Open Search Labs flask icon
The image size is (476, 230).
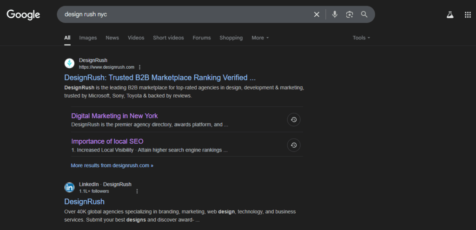point(450,14)
